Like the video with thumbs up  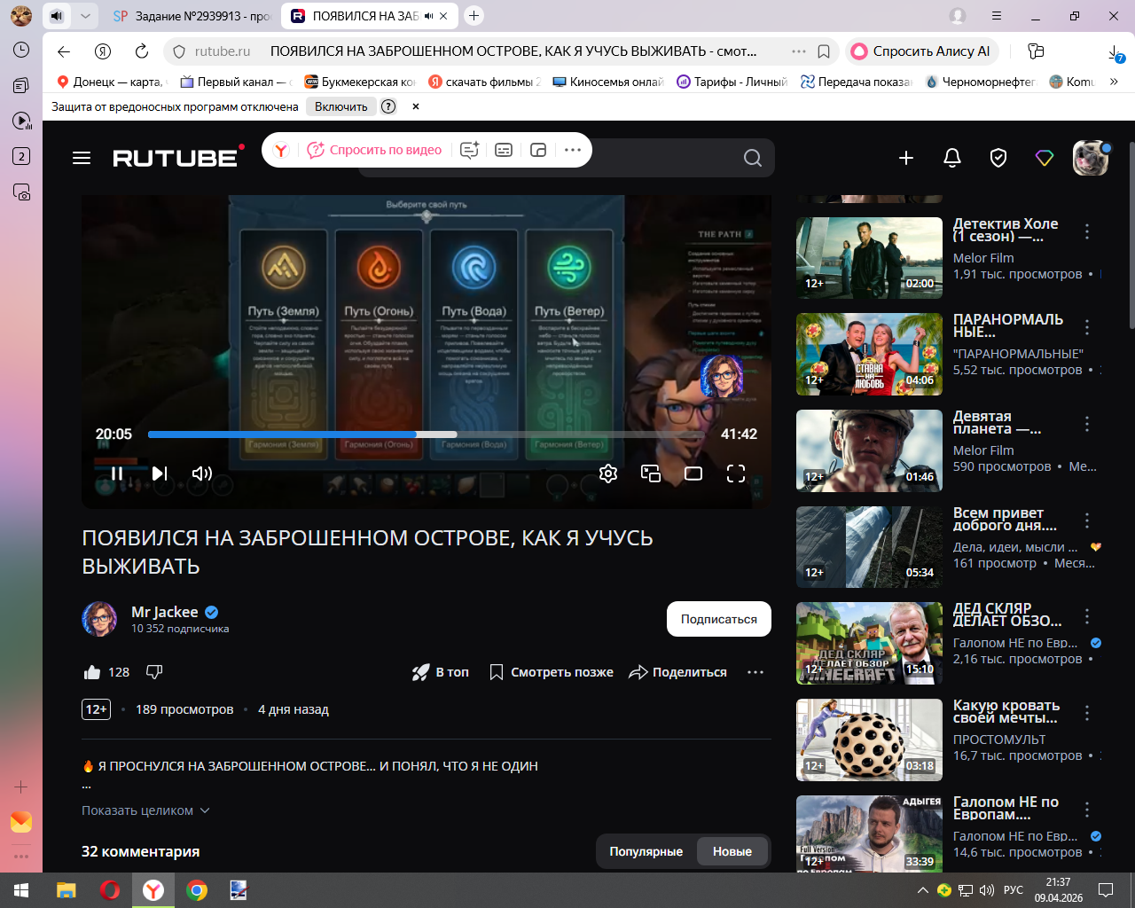click(92, 672)
